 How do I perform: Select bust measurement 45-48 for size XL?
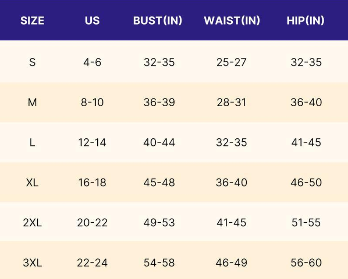pos(159,182)
